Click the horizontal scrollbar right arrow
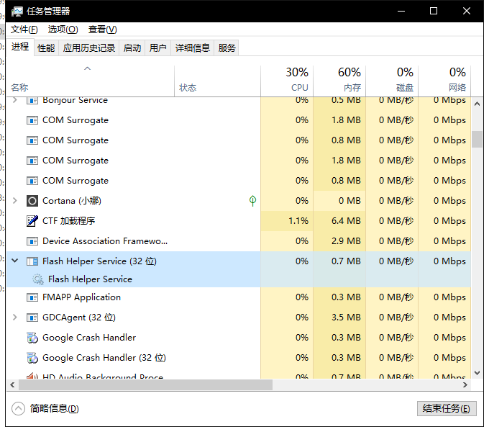Image resolution: width=489 pixels, height=432 pixels. (465, 385)
